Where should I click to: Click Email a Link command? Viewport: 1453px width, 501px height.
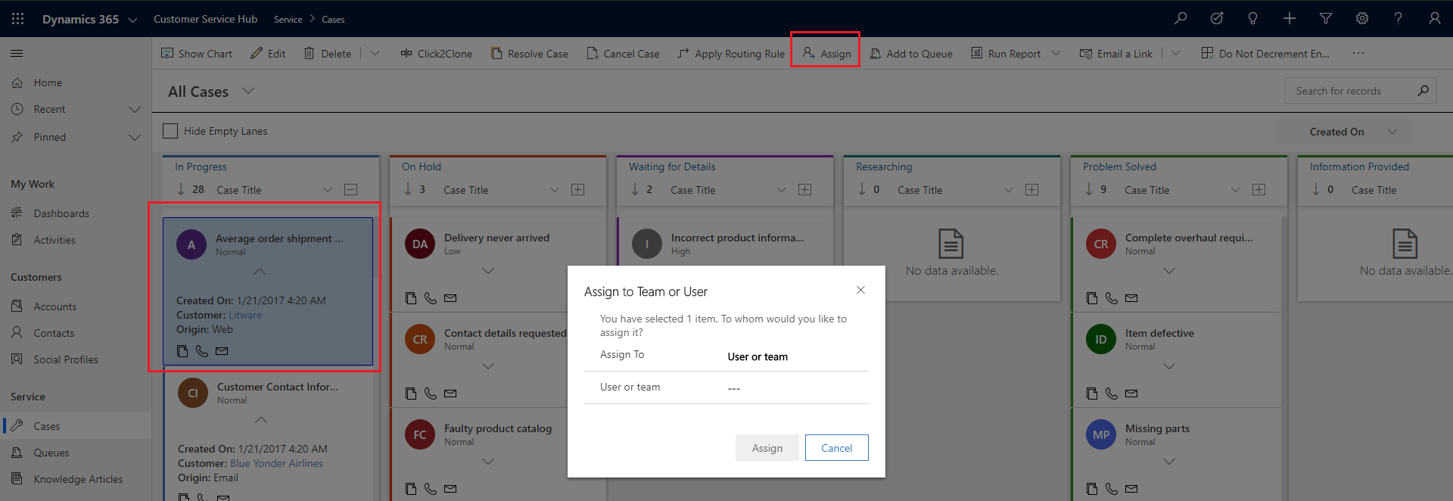pyautogui.click(x=1116, y=53)
